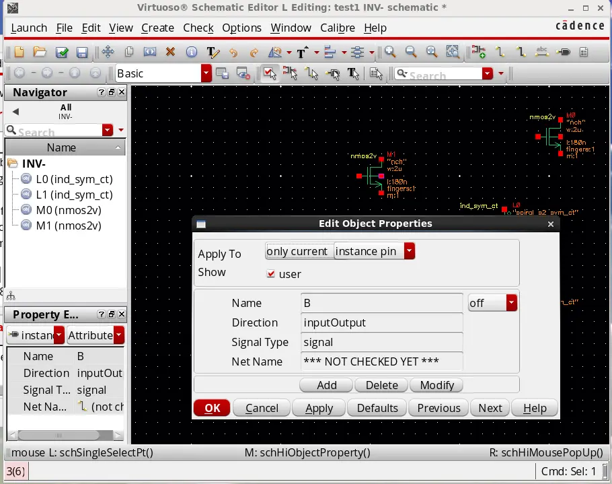Open the off display dropdown beside Name
Viewport: 612px width, 484px height.
pos(512,303)
